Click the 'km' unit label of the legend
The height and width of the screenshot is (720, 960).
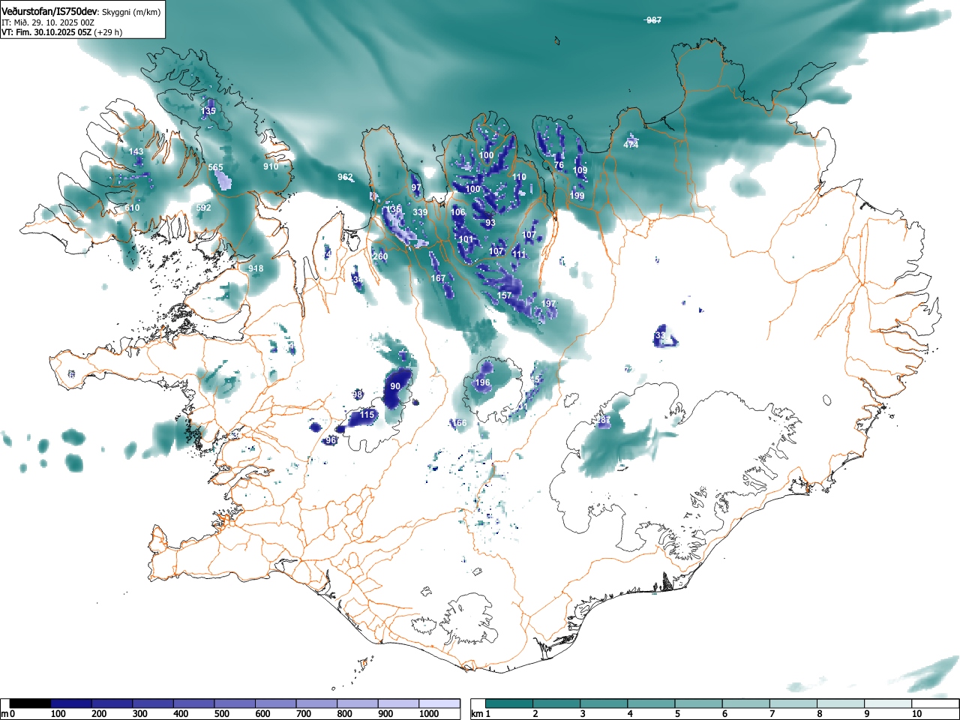[476, 714]
